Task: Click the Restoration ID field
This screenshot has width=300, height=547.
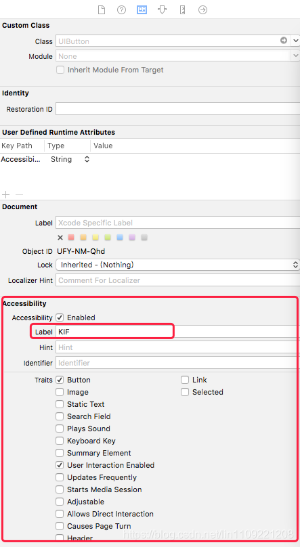Action: [177, 109]
